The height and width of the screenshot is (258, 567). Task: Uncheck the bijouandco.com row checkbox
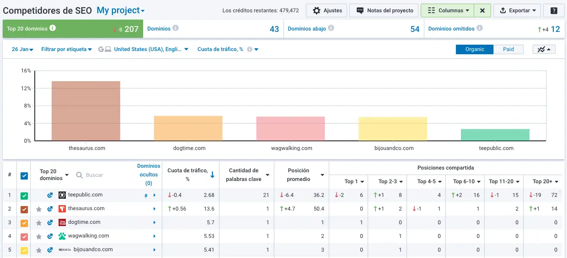[x=24, y=250]
